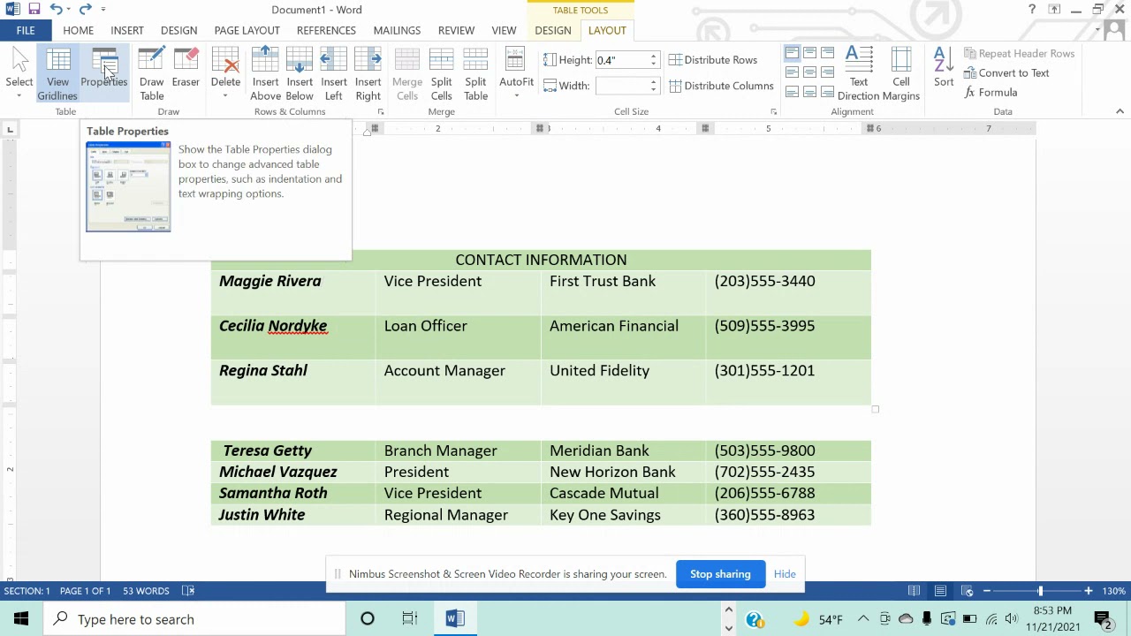Set Align Bottom Center cell alignment
This screenshot has width=1131, height=636.
pyautogui.click(x=809, y=92)
